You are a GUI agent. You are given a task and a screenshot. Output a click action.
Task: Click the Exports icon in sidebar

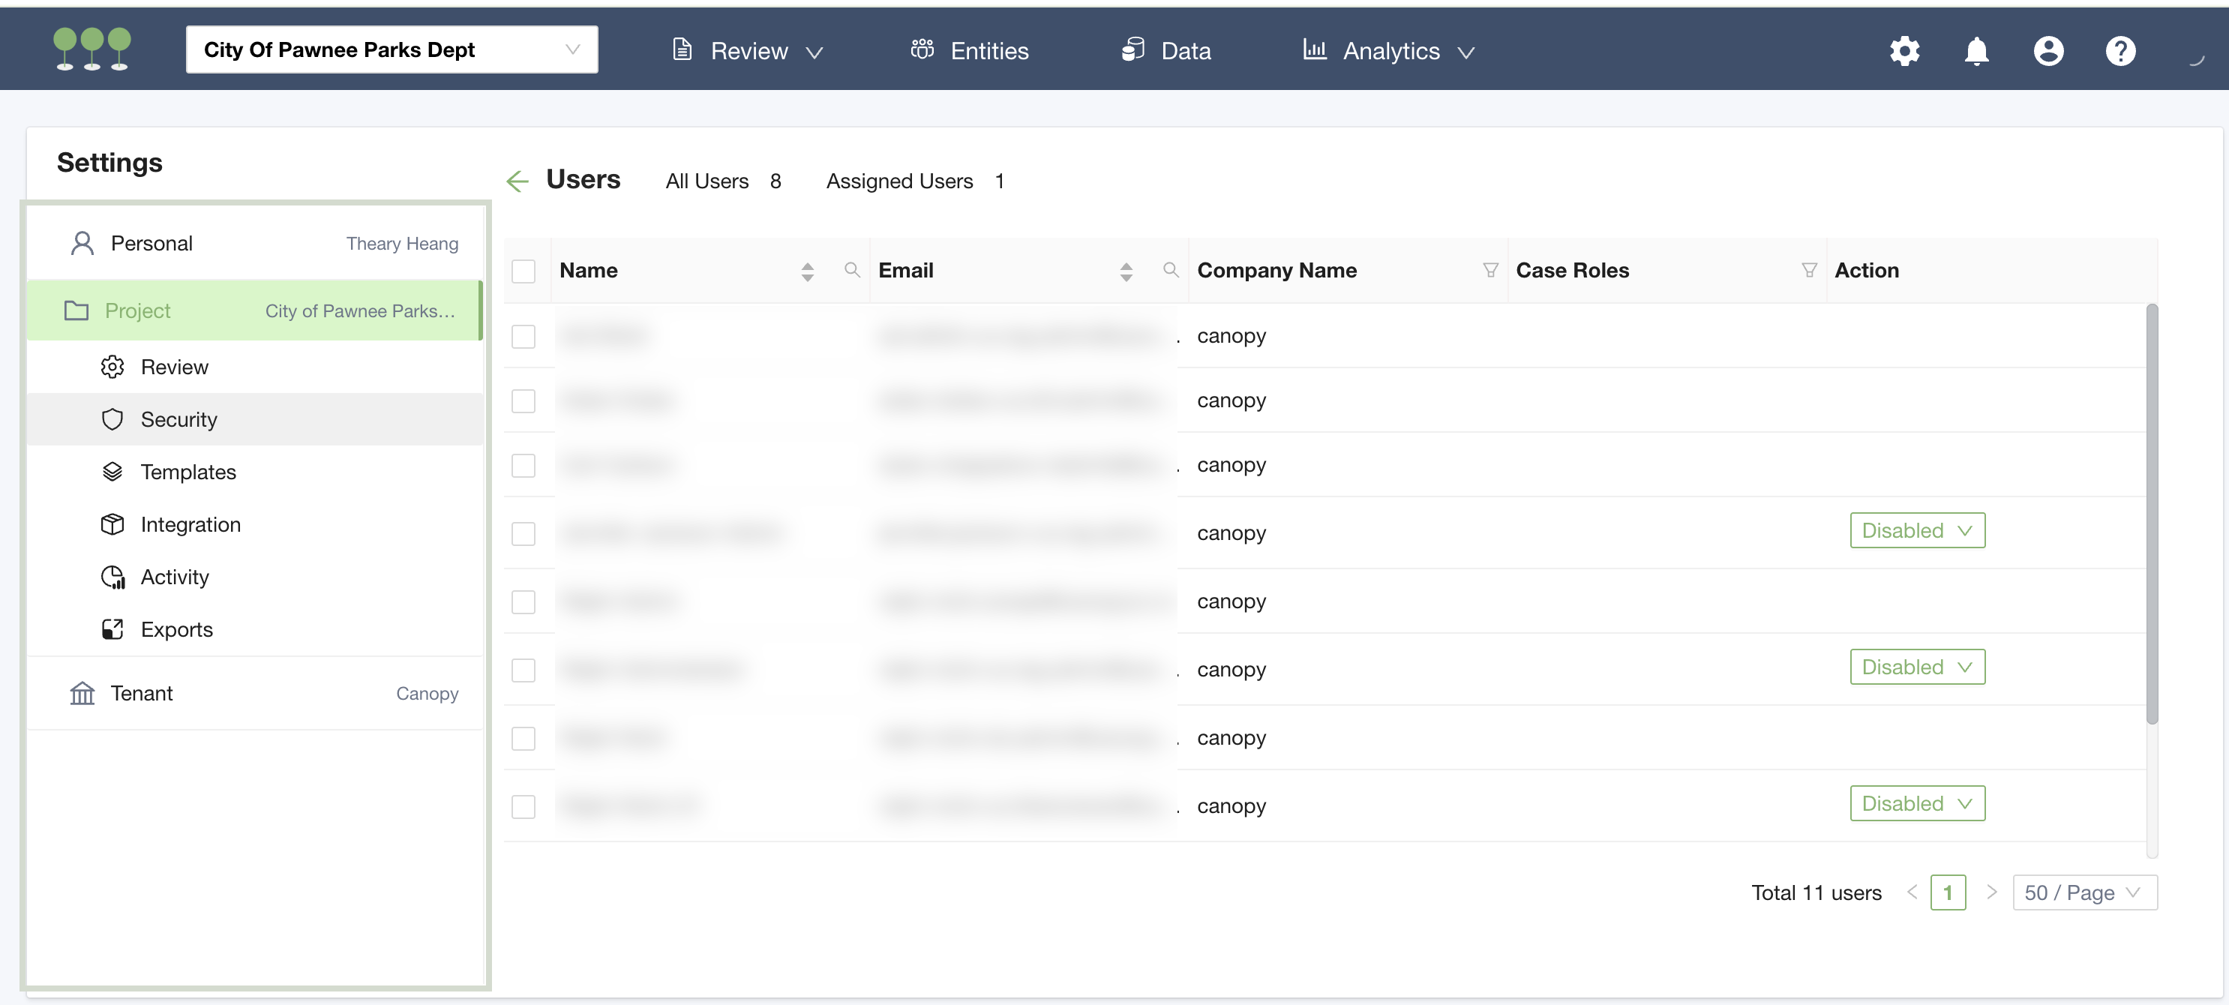click(x=114, y=628)
